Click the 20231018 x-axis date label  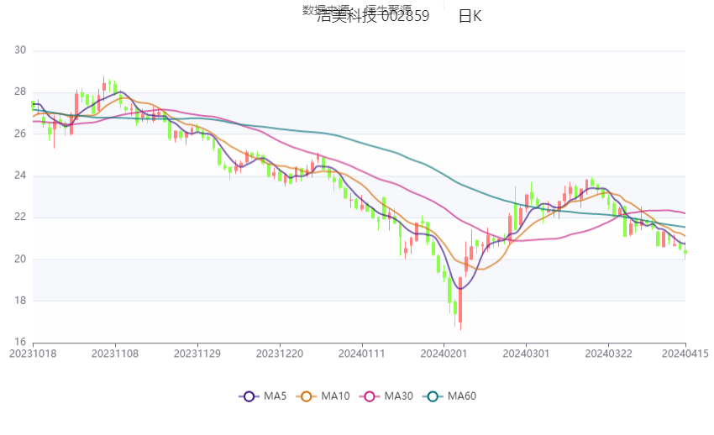(x=32, y=354)
